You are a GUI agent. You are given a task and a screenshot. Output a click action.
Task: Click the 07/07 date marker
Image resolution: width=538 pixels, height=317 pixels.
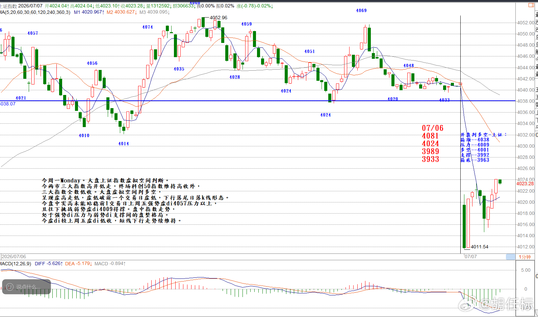[470, 257]
